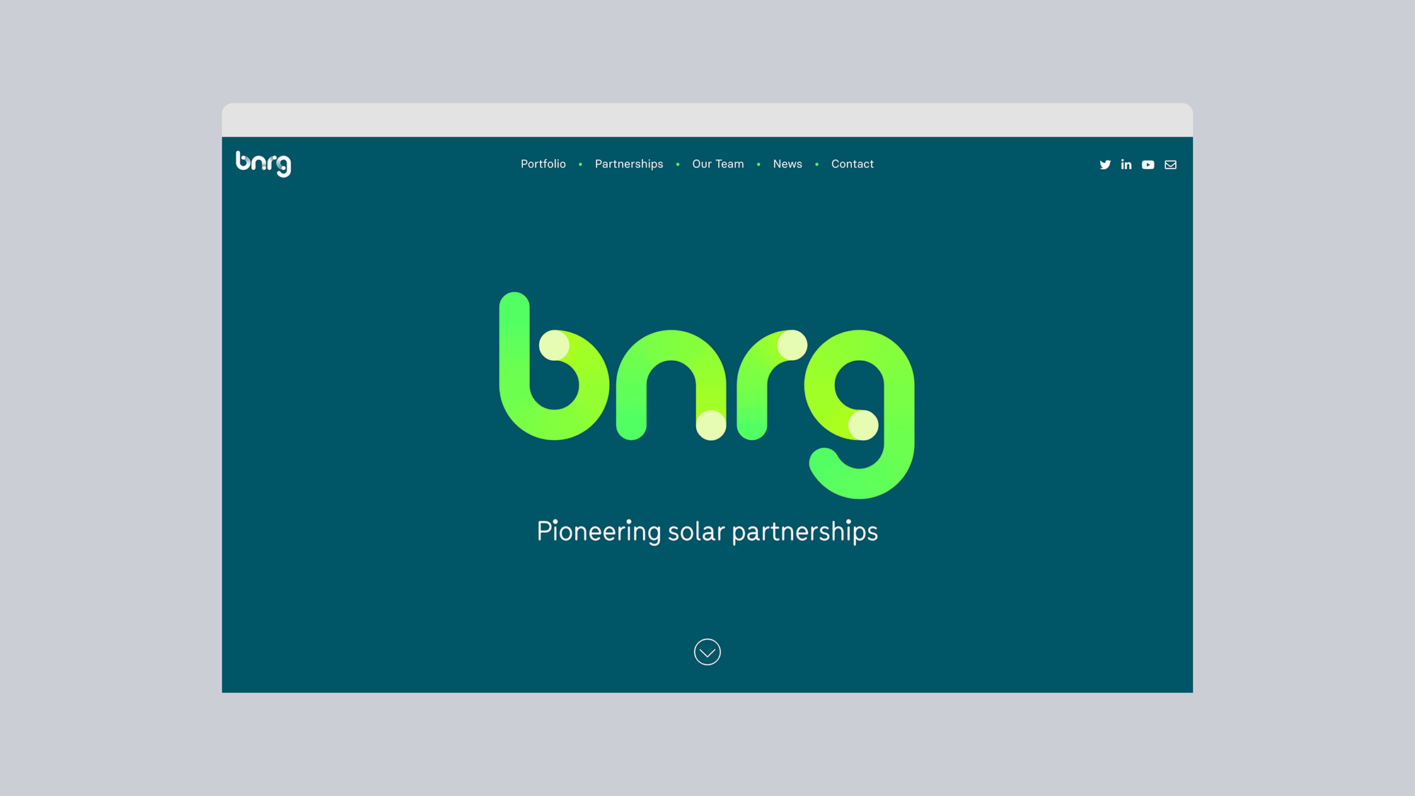Screen dimensions: 1415x796
Task: Open the Partnerships menu item
Action: coord(629,164)
